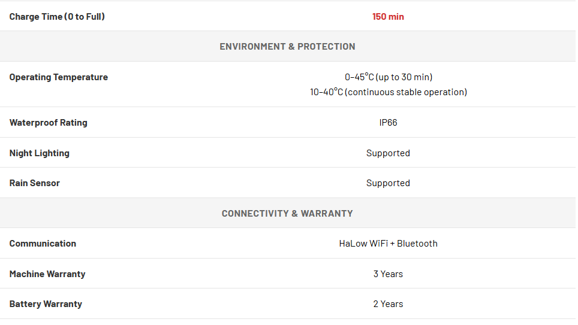Select the Communication row label
Image resolution: width=578 pixels, height=325 pixels.
pyautogui.click(x=43, y=243)
